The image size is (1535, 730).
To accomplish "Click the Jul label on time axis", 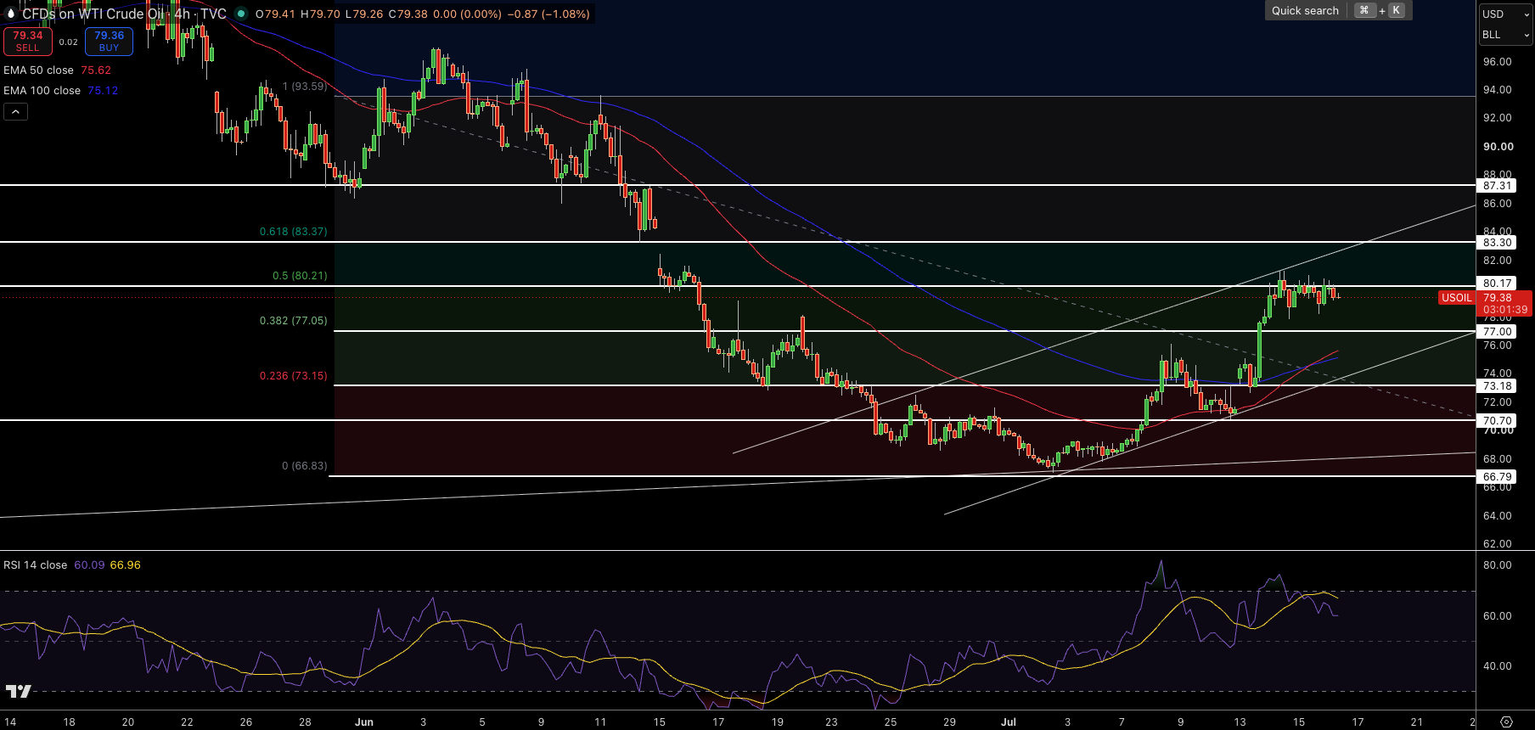I will 1009,722.
